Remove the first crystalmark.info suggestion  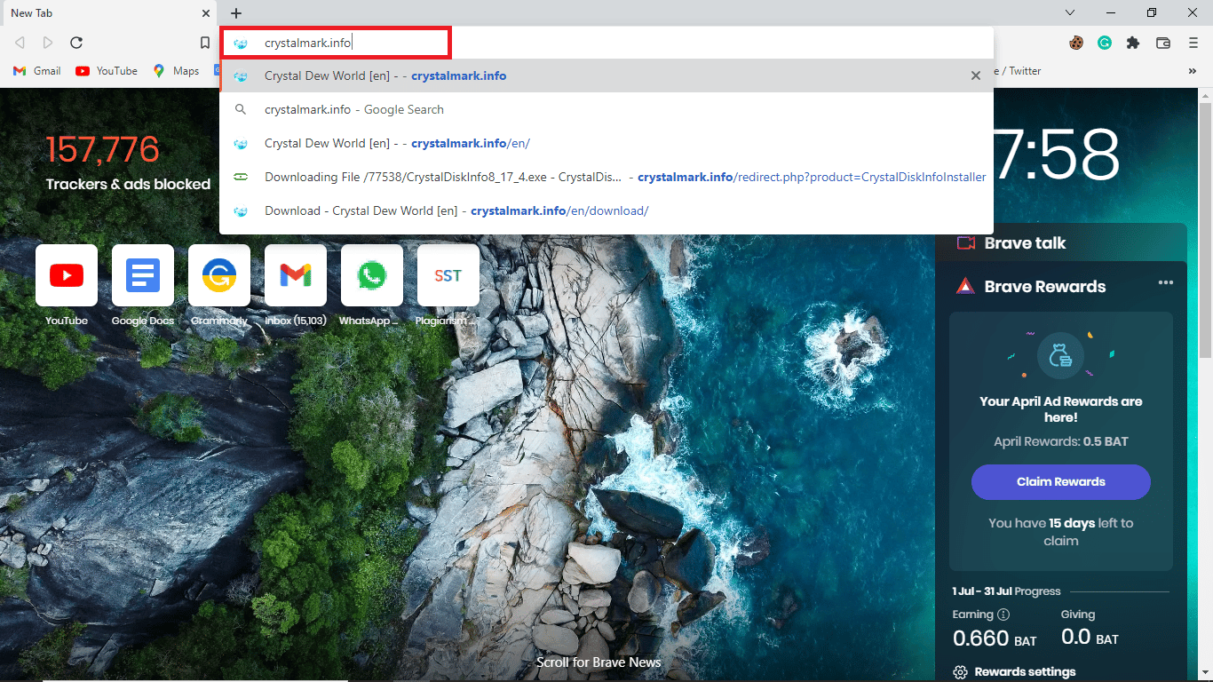click(x=975, y=76)
